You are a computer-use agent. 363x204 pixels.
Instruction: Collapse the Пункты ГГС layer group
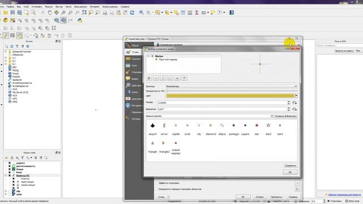click(x=6, y=176)
